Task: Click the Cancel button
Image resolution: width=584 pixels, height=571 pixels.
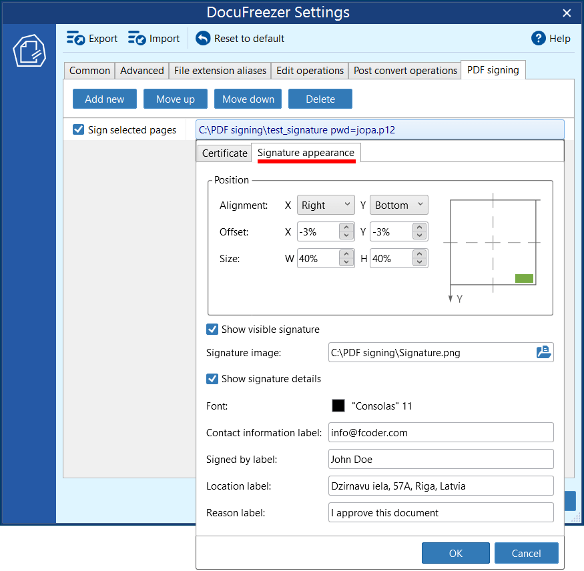Action: click(x=527, y=553)
